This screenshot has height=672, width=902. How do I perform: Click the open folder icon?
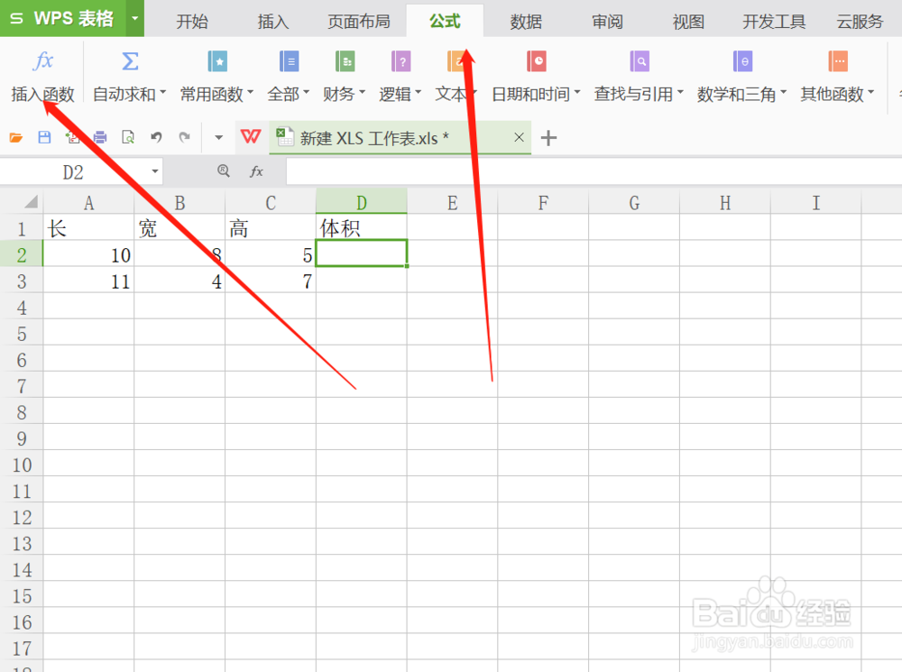coord(16,137)
